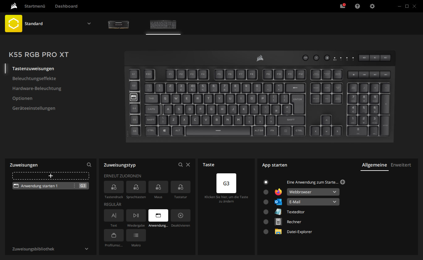Open the notifications icon with red badge

point(343,6)
